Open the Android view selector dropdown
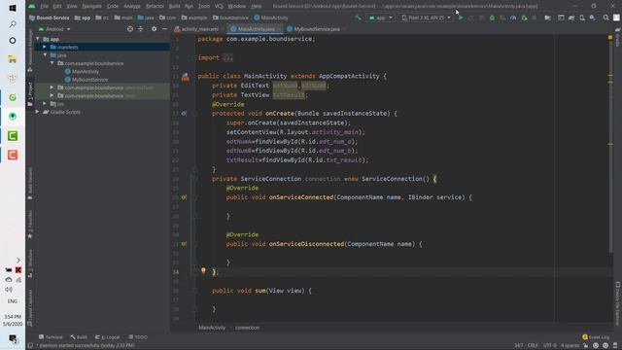Viewport: 622px width, 350px height. pyautogui.click(x=54, y=29)
